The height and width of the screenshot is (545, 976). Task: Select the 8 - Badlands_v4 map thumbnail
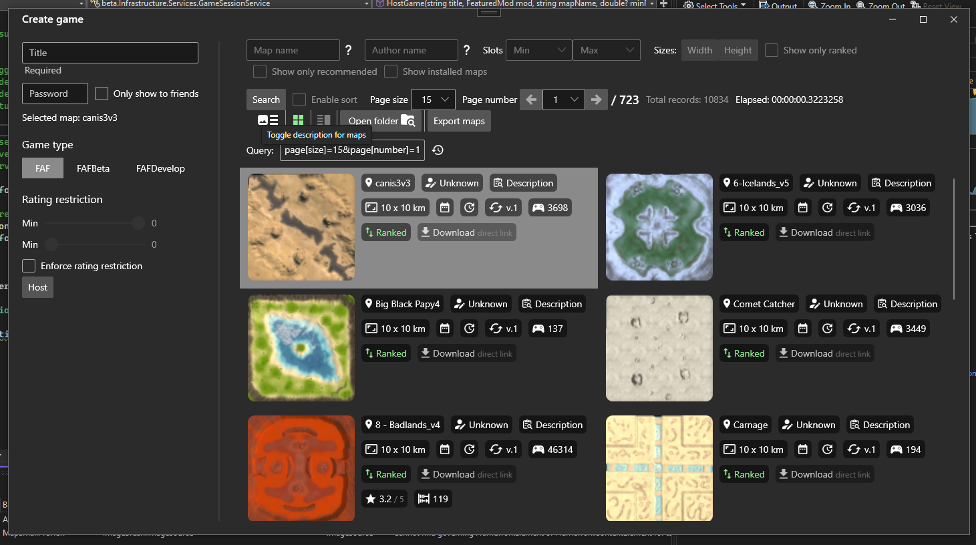[301, 468]
